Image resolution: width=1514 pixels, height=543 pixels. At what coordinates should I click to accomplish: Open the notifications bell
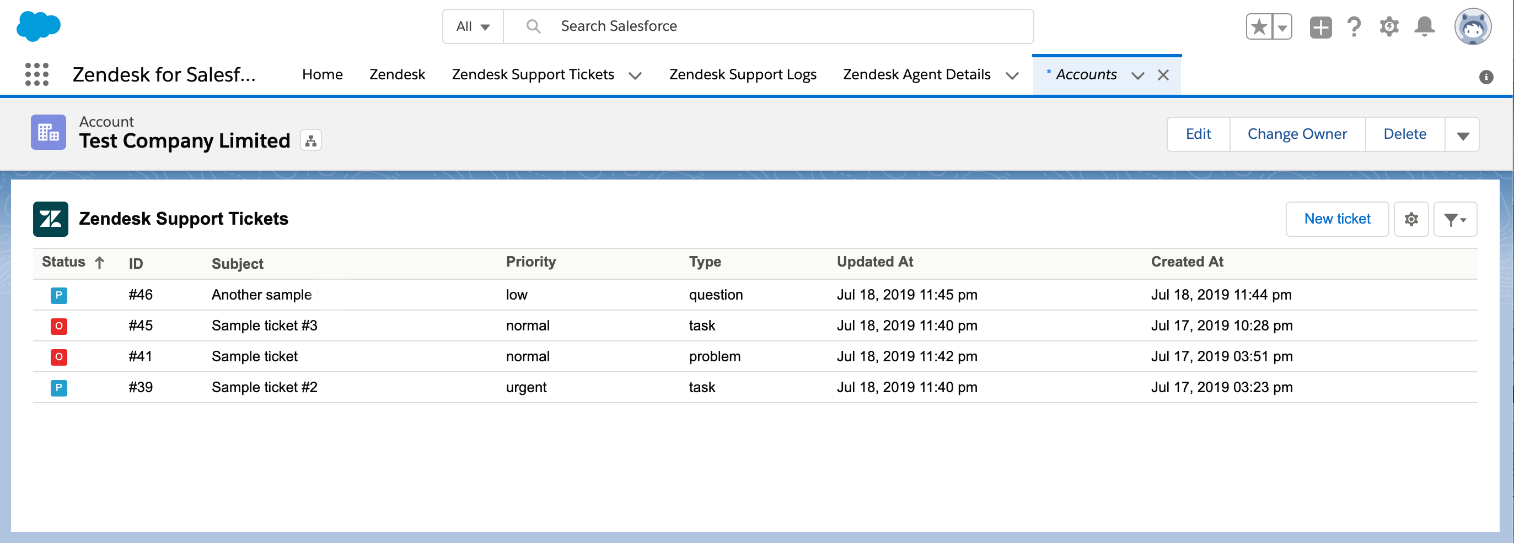tap(1425, 27)
